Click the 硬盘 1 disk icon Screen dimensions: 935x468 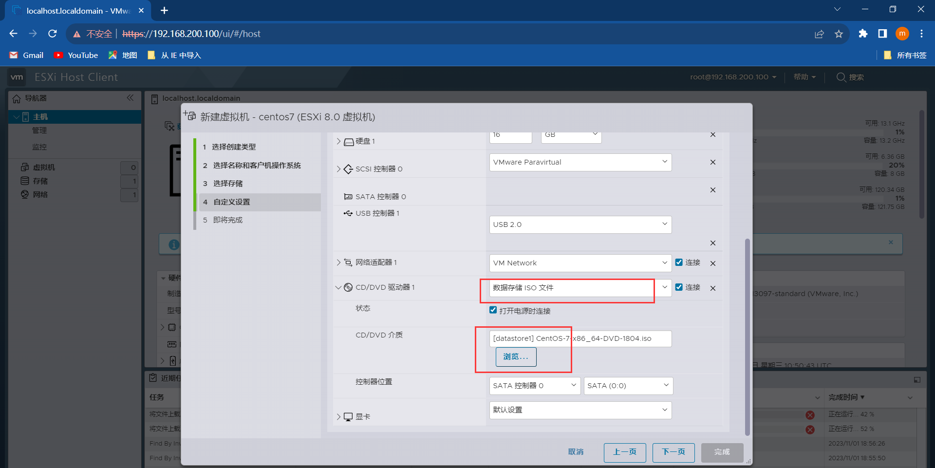(349, 142)
